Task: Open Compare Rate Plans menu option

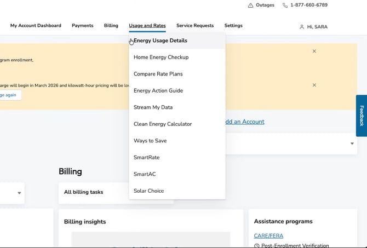Action: (158, 74)
